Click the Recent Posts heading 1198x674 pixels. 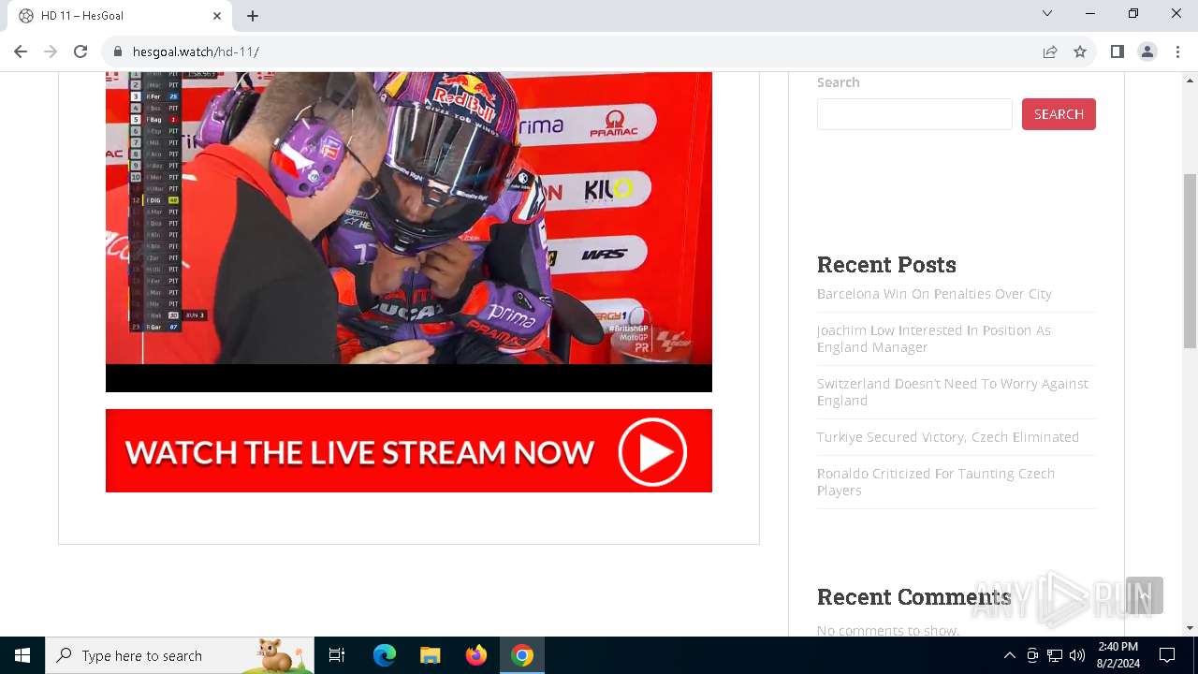(886, 264)
